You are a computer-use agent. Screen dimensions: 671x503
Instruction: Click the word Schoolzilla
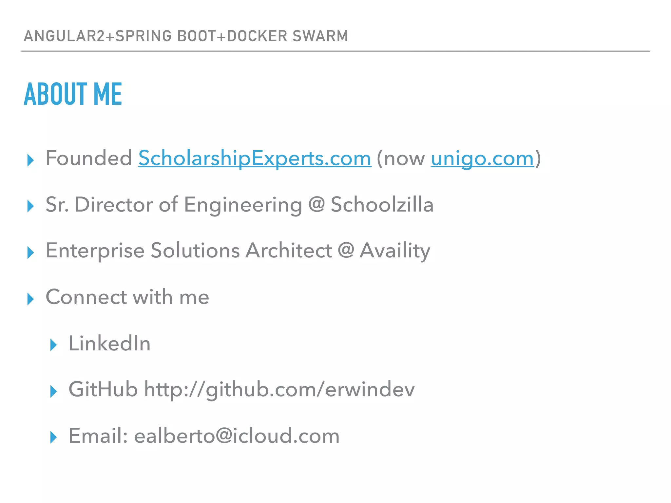pos(382,205)
